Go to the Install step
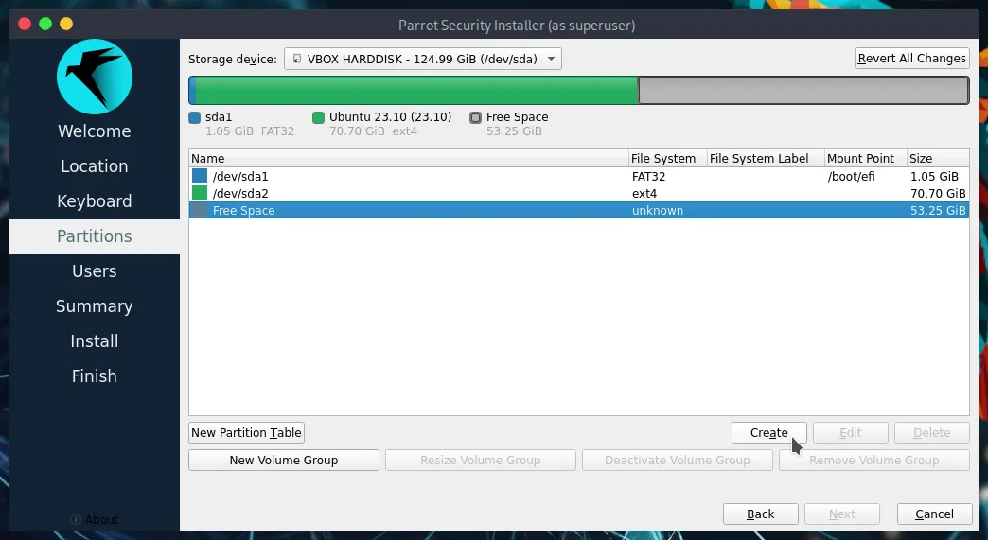The height and width of the screenshot is (540, 988). (x=95, y=341)
